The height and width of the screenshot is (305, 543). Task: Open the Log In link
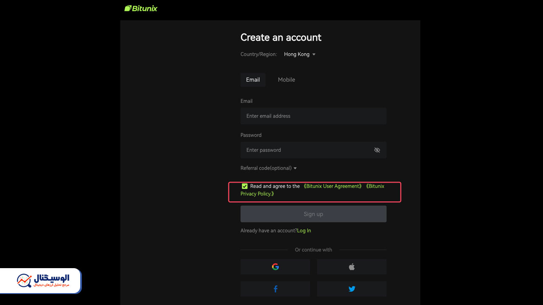pos(304,230)
